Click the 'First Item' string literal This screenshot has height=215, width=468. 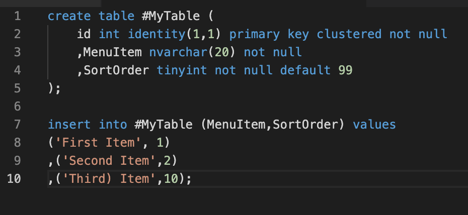(x=99, y=143)
